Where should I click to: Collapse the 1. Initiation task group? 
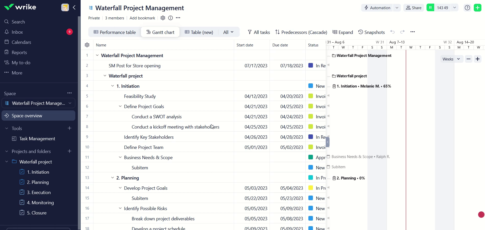[113, 86]
